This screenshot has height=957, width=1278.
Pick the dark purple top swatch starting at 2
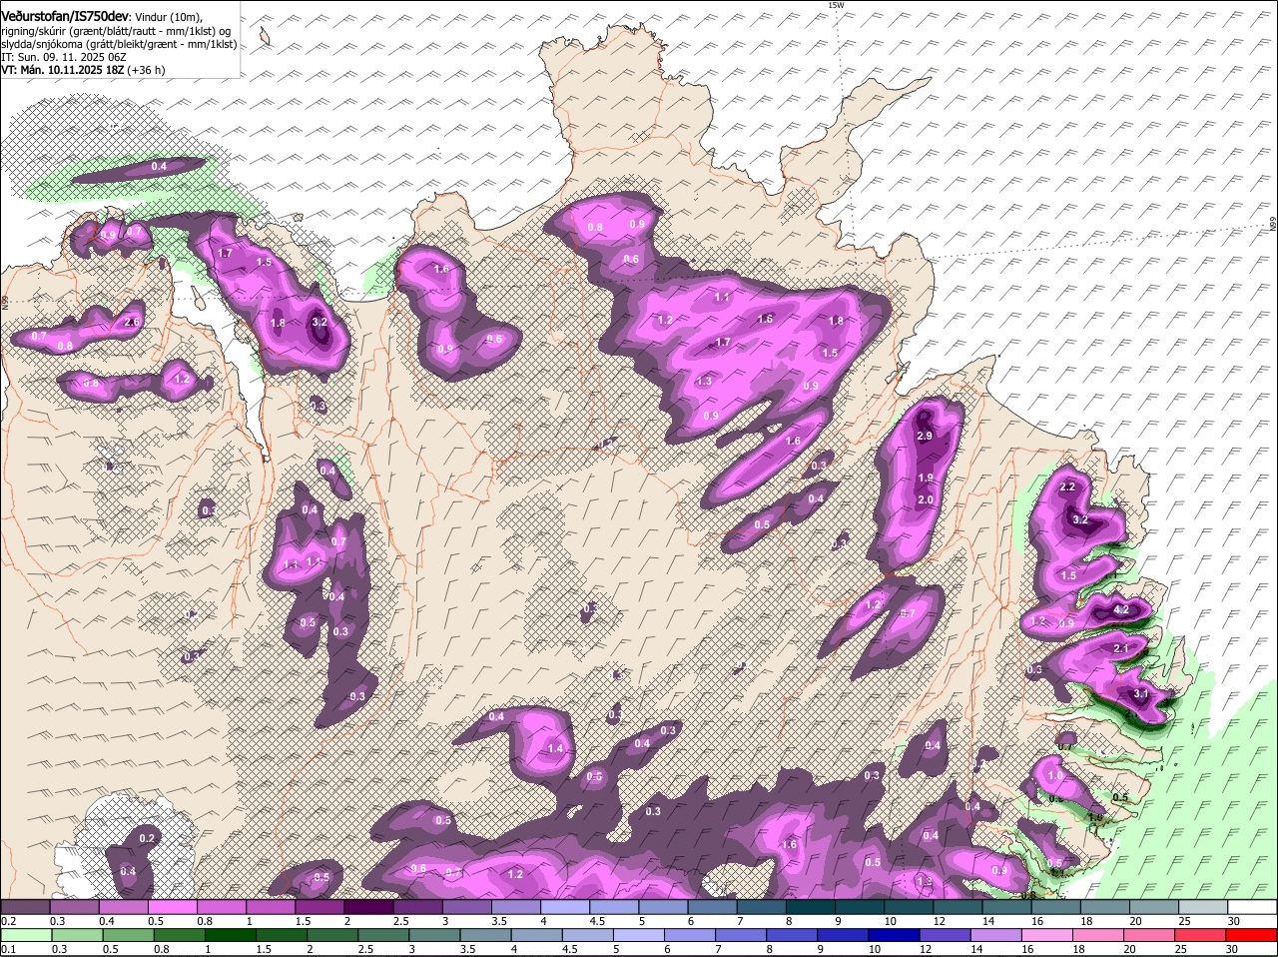click(x=368, y=907)
